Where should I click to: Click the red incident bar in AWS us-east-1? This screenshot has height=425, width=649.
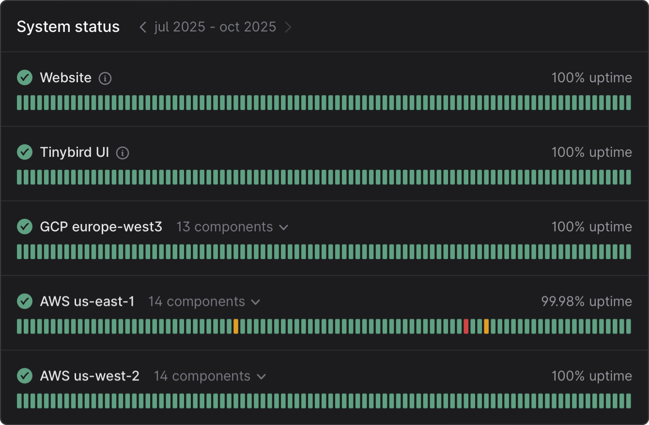pyautogui.click(x=466, y=326)
